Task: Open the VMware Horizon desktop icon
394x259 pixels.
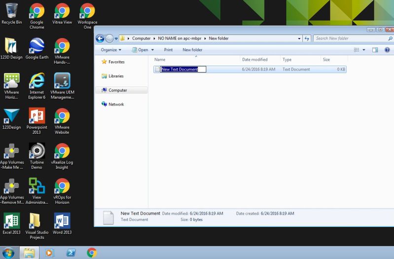Action: [11, 86]
